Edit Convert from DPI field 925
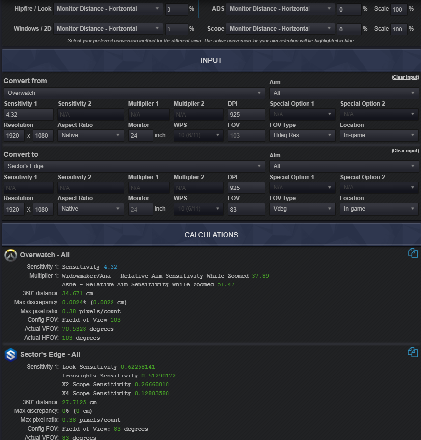This screenshot has height=440, width=421. coord(247,115)
